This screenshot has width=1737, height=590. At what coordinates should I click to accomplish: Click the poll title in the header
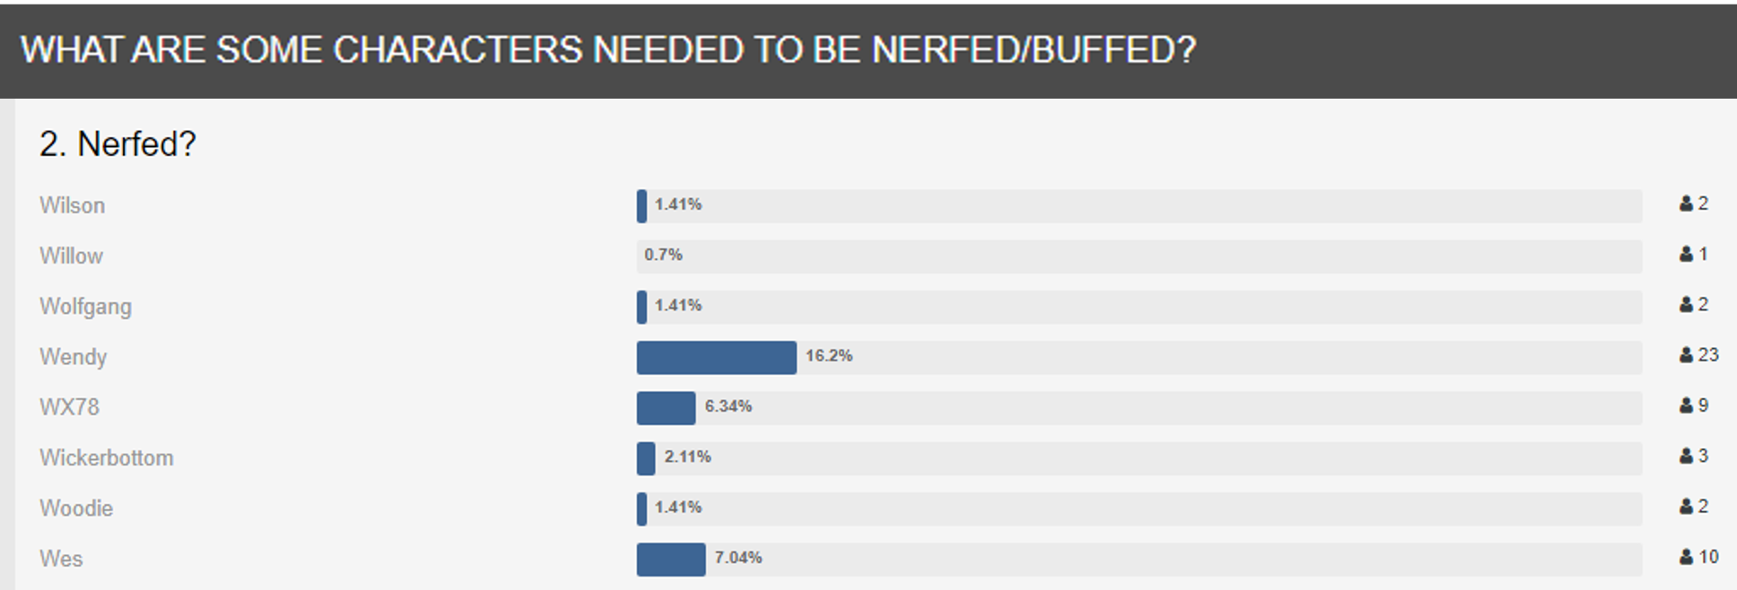pyautogui.click(x=608, y=49)
